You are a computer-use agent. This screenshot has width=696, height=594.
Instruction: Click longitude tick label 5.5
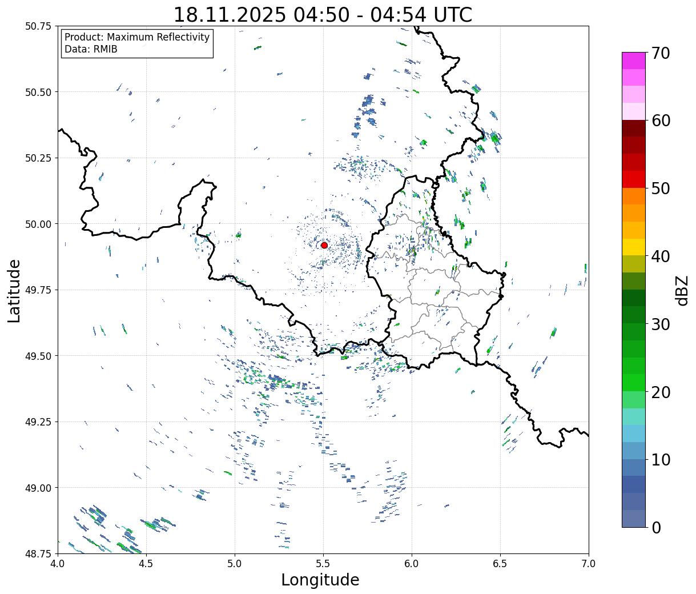323,564
